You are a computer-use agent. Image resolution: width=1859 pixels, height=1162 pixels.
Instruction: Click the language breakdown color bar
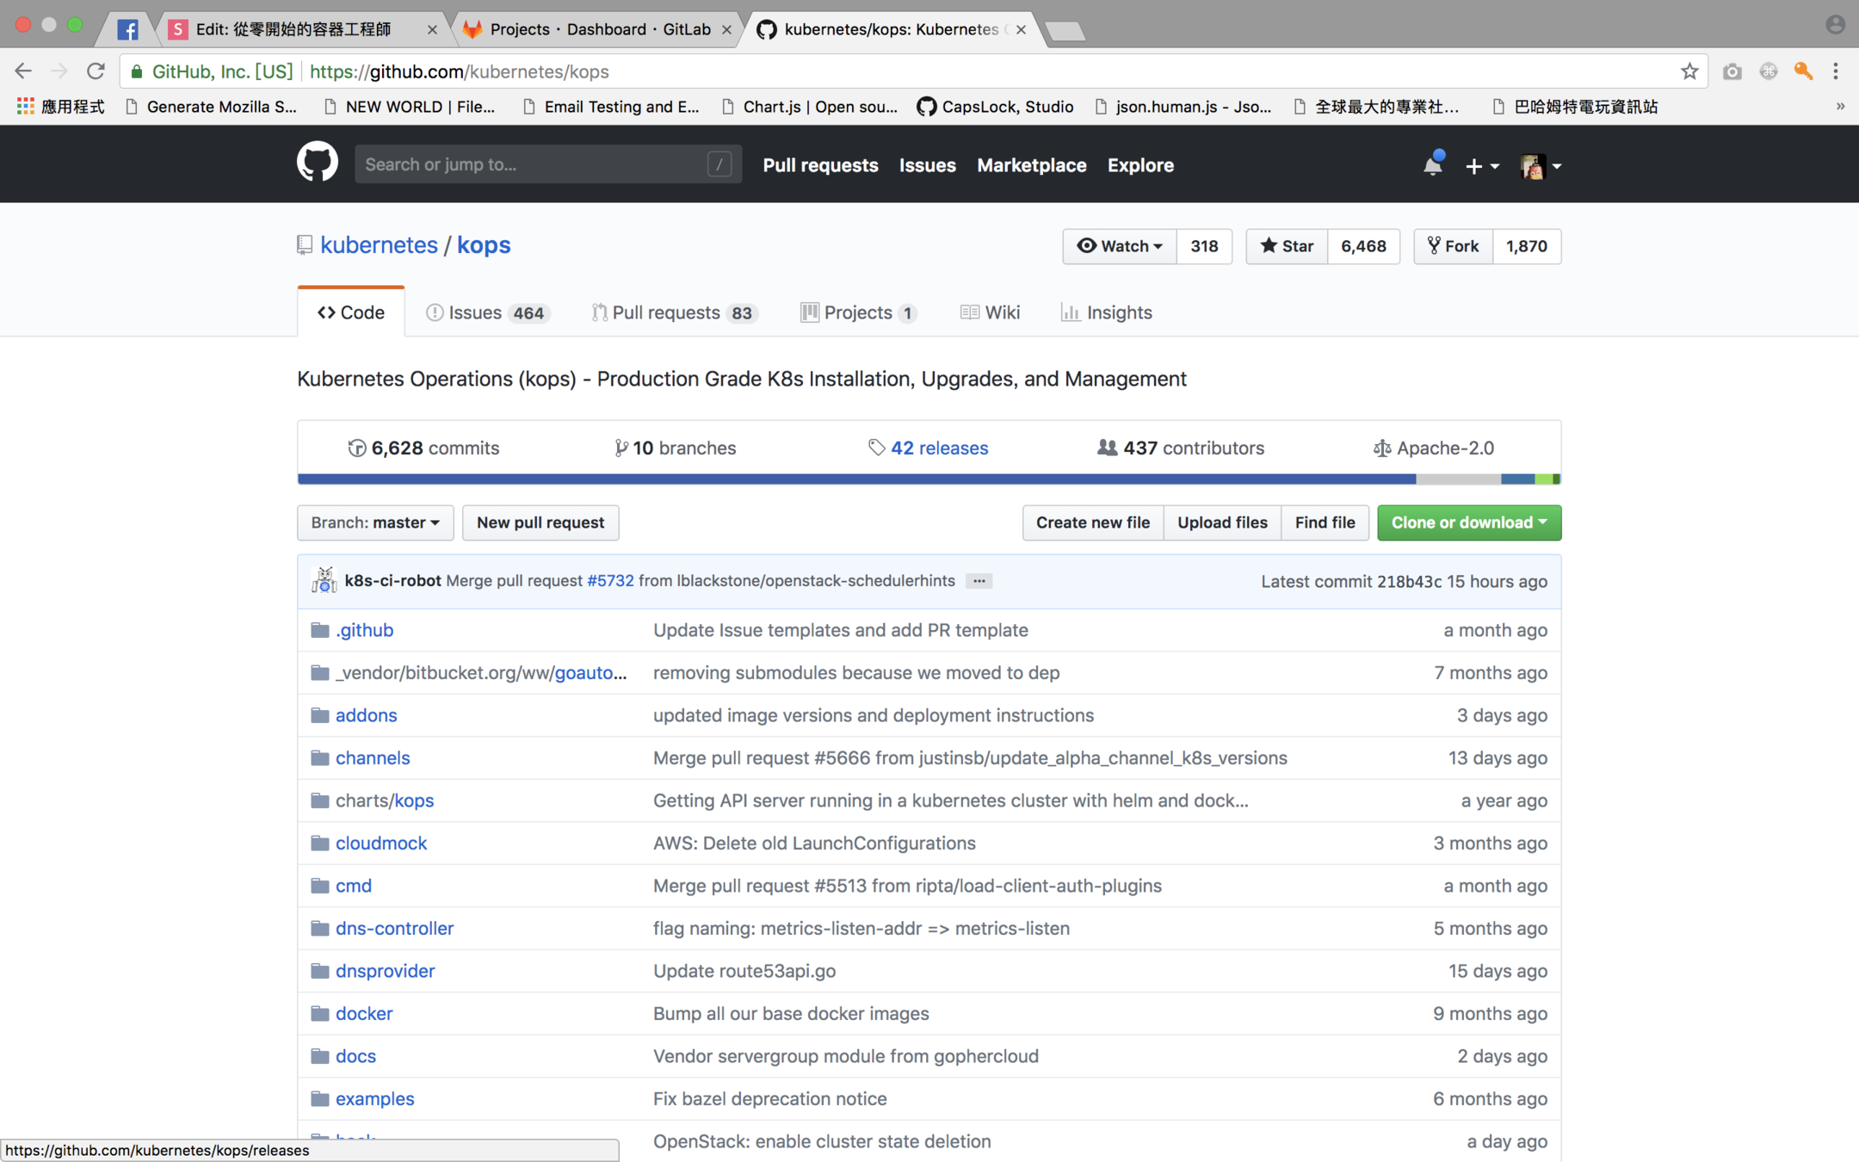[x=929, y=479]
